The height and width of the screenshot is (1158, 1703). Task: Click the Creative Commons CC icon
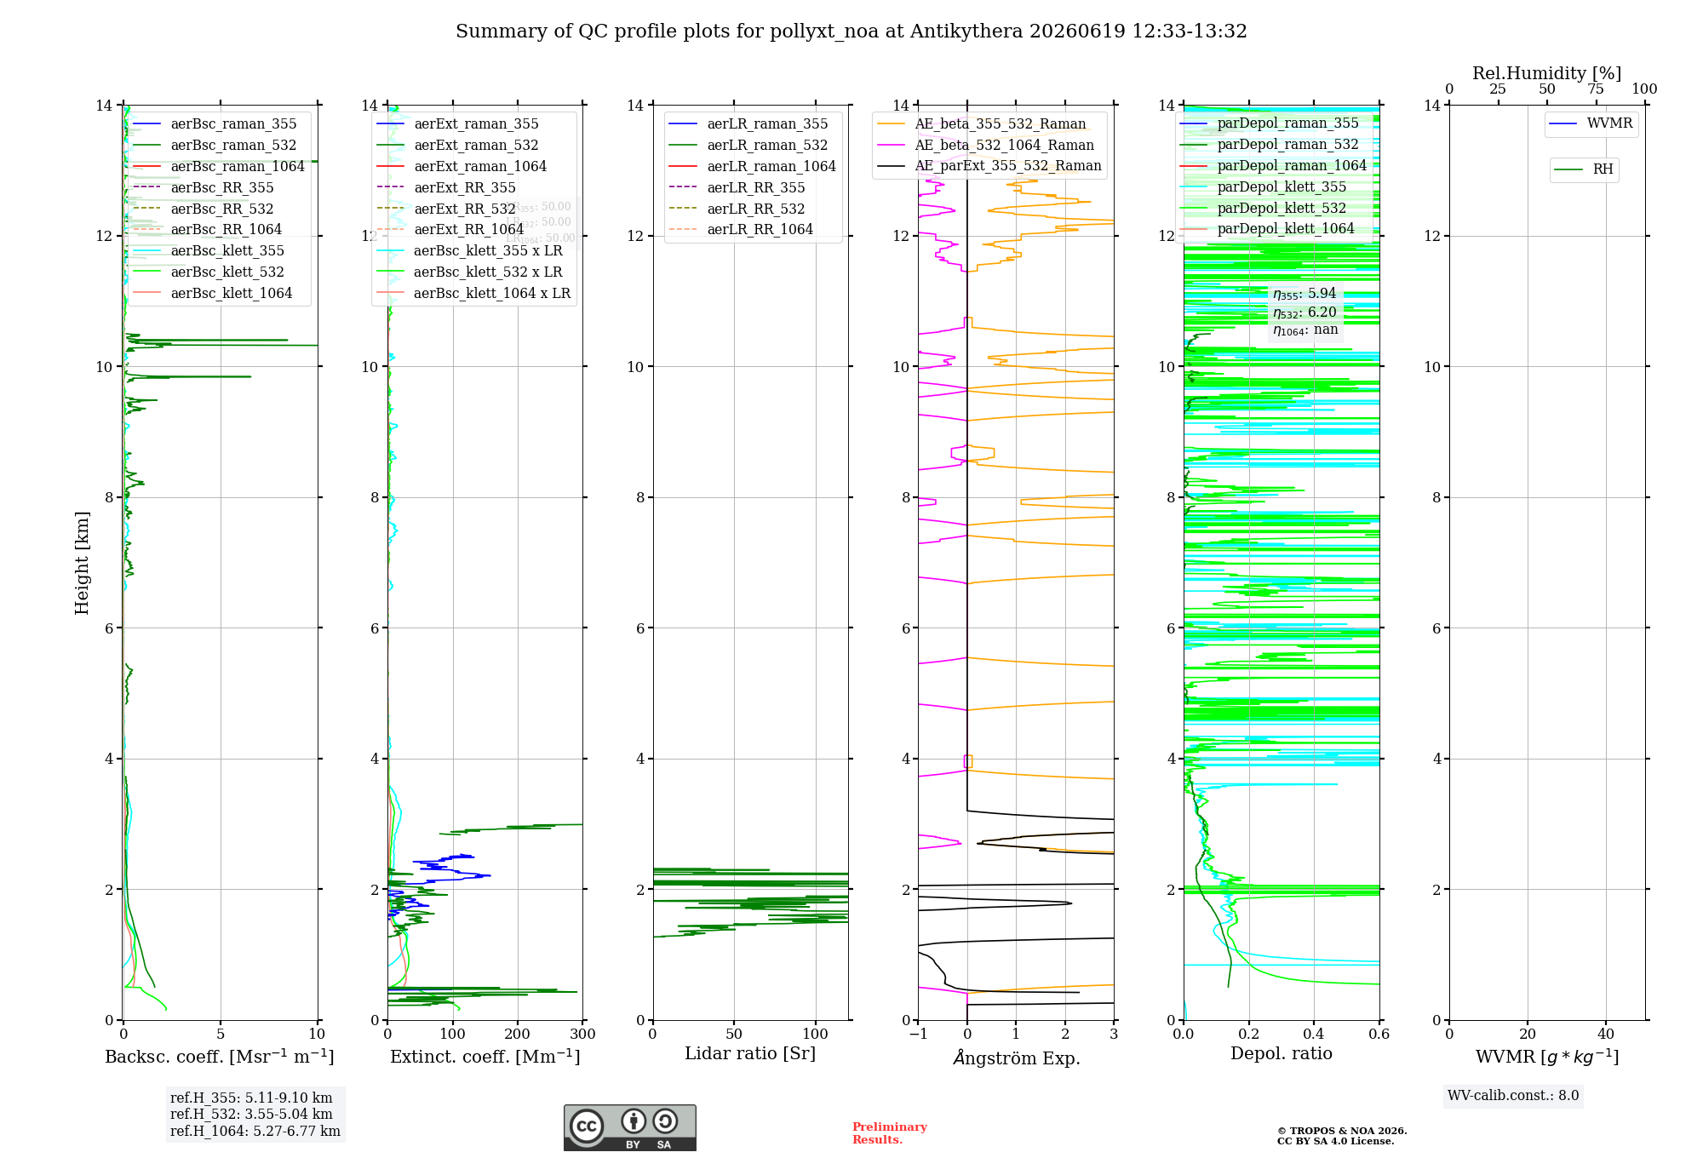click(x=587, y=1126)
